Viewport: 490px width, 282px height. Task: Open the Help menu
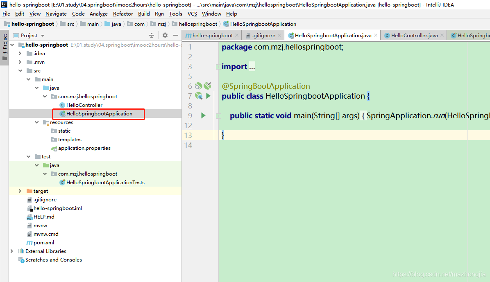click(231, 14)
